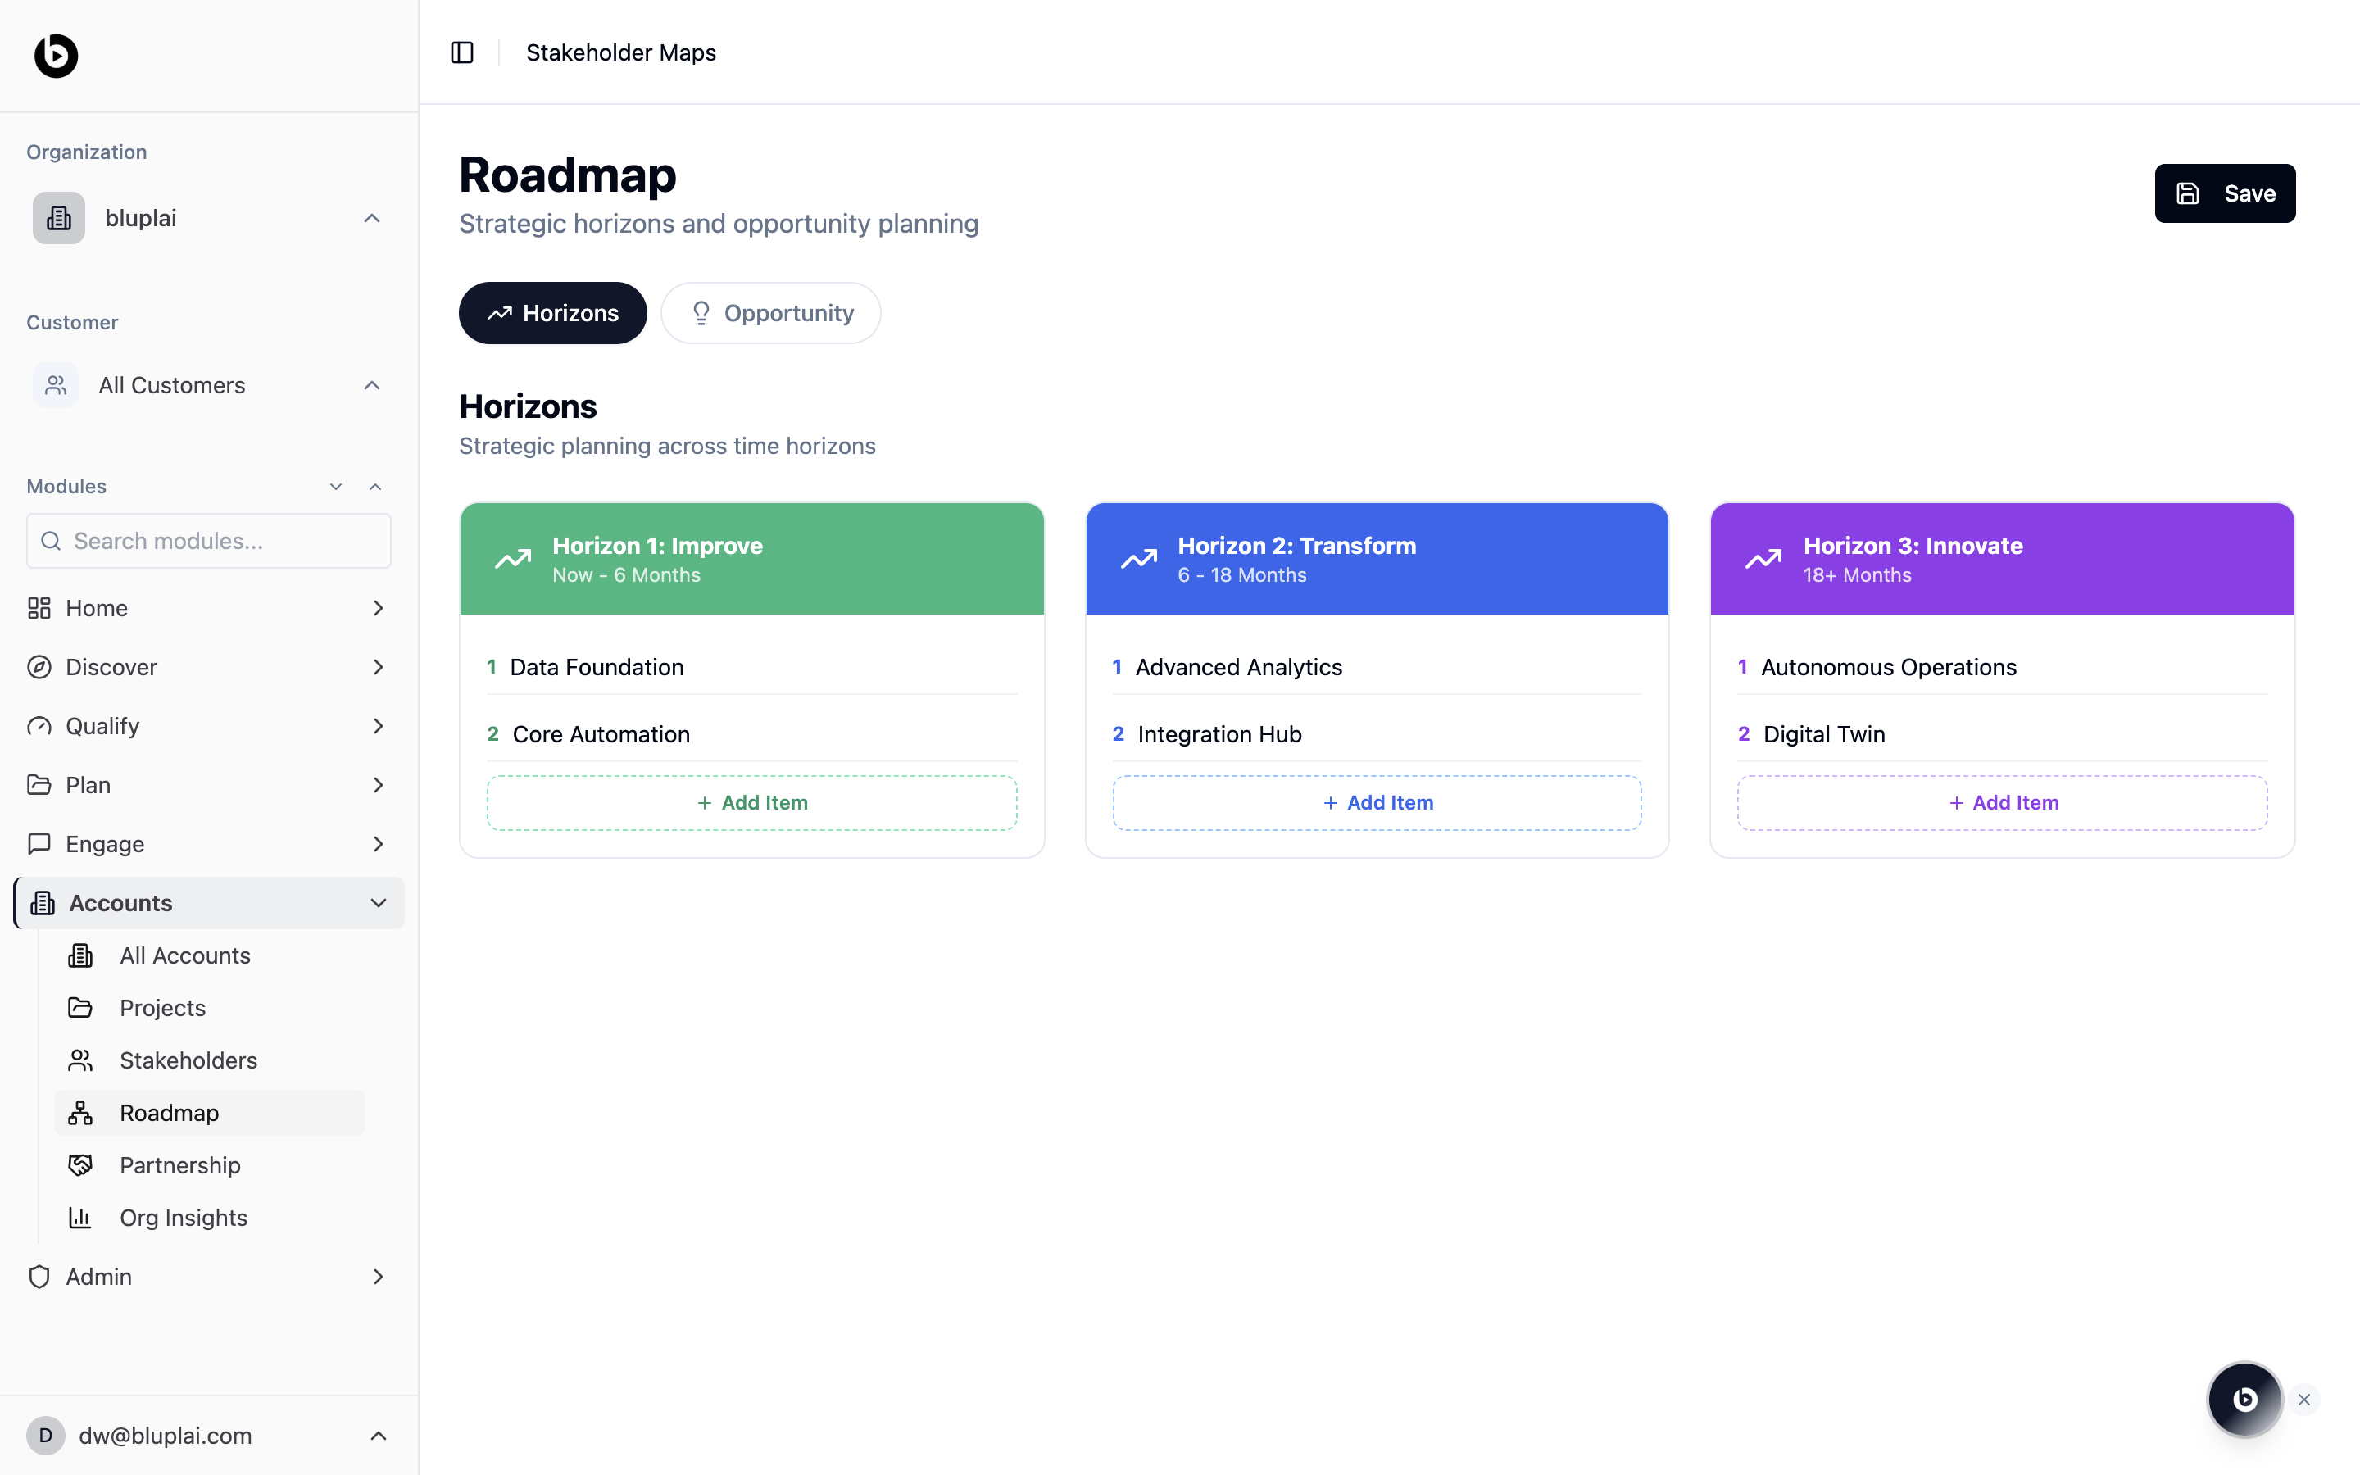Viewport: 2360px width, 1475px height.
Task: Add item to Horizon 2: Transform
Action: [1376, 803]
